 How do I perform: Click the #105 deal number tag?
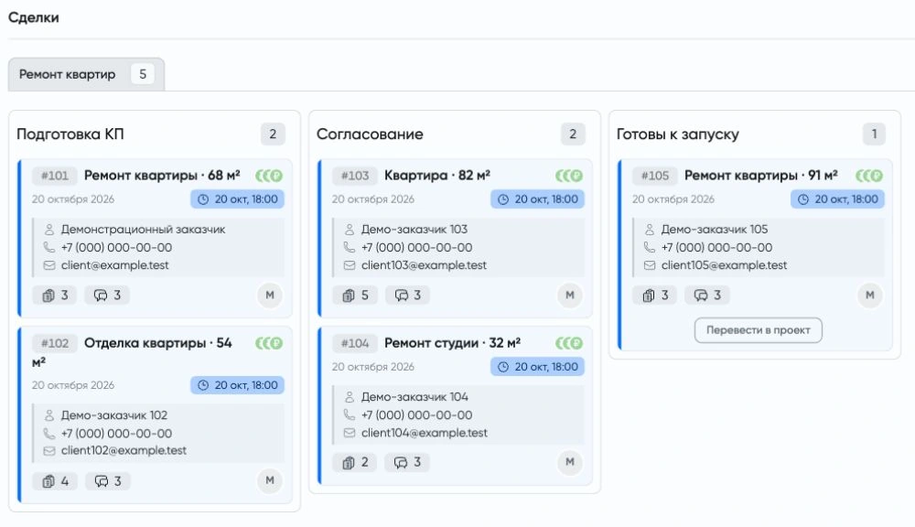[655, 176]
